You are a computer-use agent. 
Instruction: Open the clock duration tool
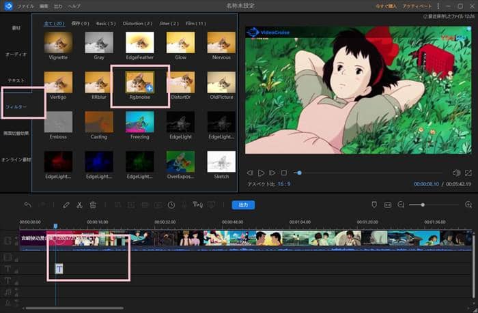point(171,205)
